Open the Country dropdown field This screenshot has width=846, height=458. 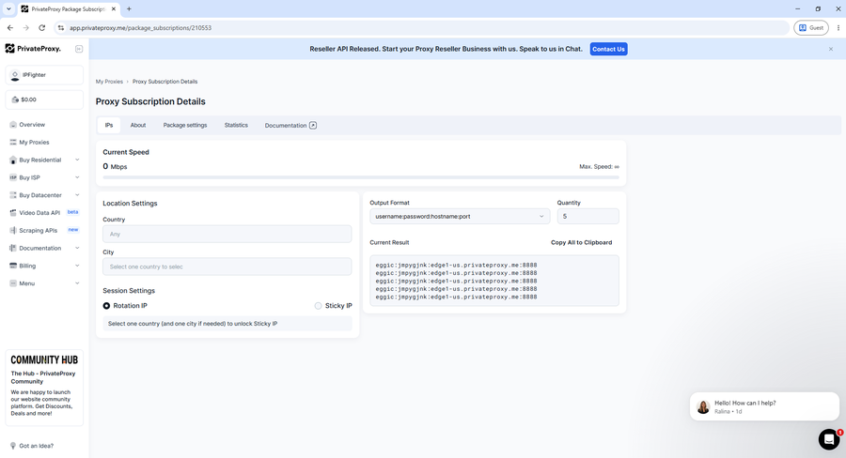pyautogui.click(x=227, y=234)
